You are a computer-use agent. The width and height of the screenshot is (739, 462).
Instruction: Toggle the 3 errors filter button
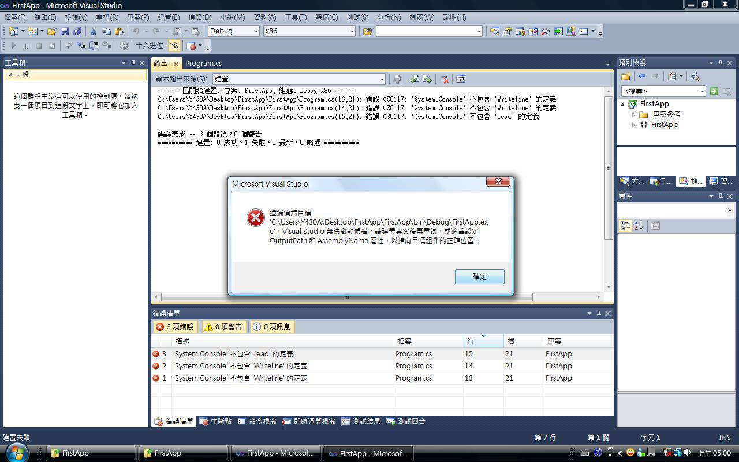(x=175, y=327)
